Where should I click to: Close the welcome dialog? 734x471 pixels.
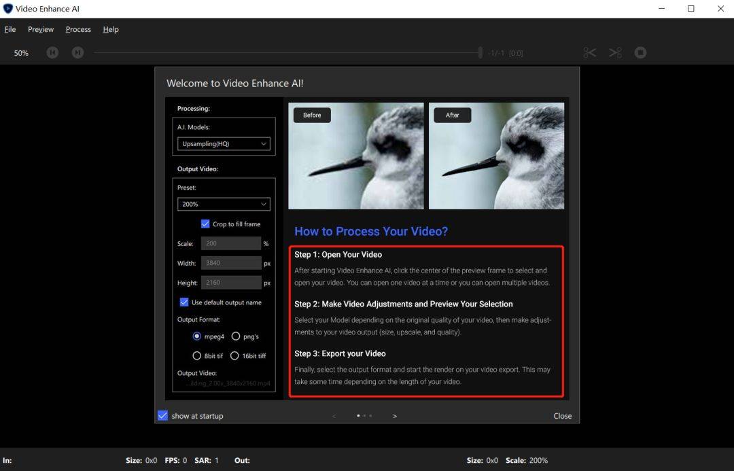click(x=562, y=416)
